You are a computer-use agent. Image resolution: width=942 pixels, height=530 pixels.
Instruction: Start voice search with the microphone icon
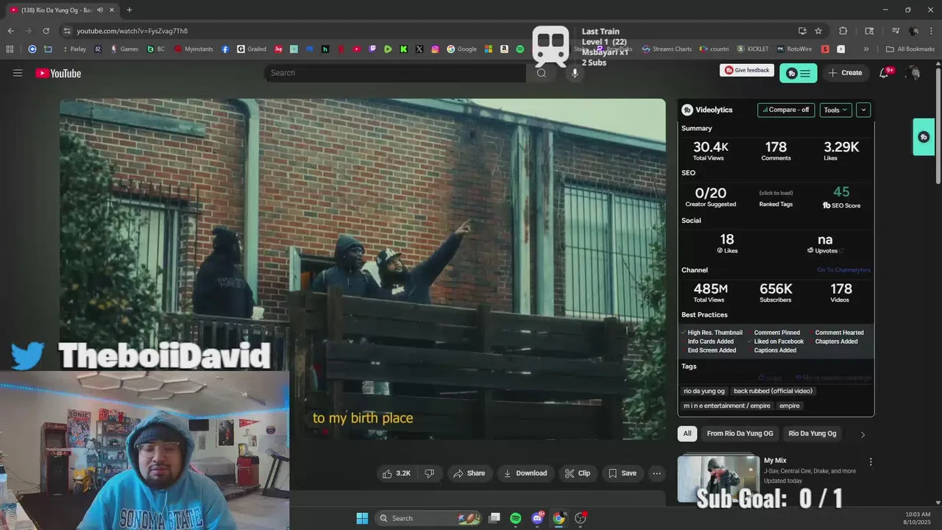click(x=575, y=73)
